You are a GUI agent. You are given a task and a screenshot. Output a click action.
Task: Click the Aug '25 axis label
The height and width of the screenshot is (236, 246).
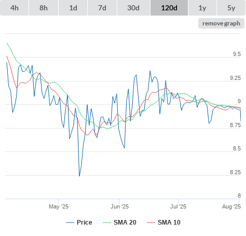click(x=231, y=206)
